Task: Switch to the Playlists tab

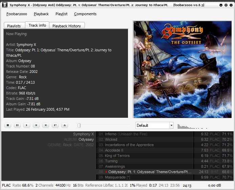Action: (x=14, y=26)
